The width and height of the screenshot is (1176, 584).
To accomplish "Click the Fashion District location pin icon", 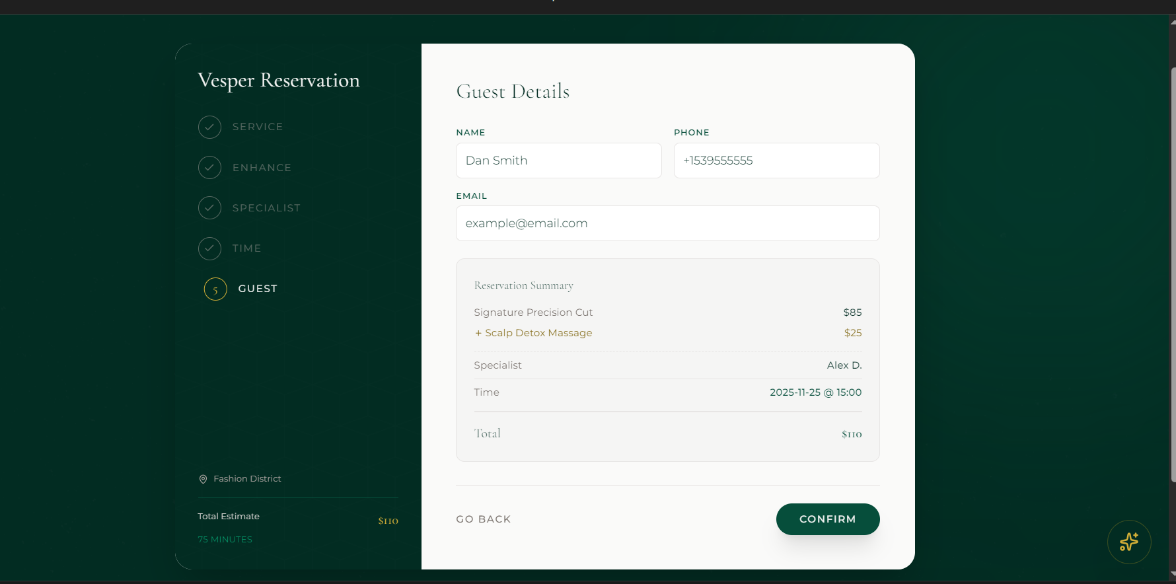I will [203, 479].
